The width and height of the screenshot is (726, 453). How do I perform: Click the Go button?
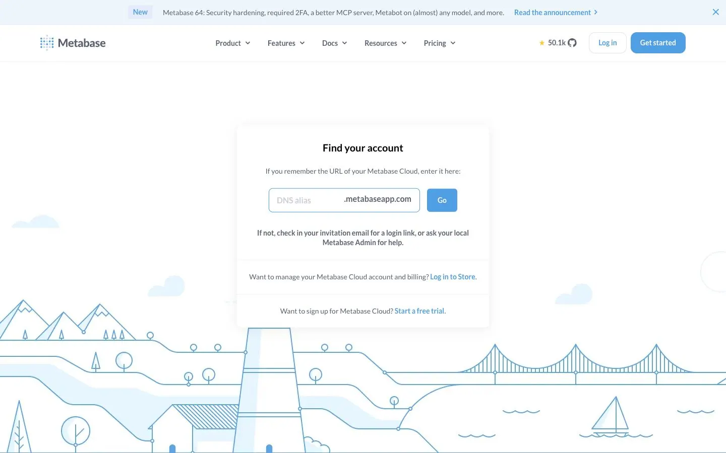tap(442, 200)
